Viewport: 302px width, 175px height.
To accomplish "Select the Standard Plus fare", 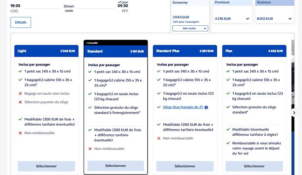I will [x=185, y=166].
